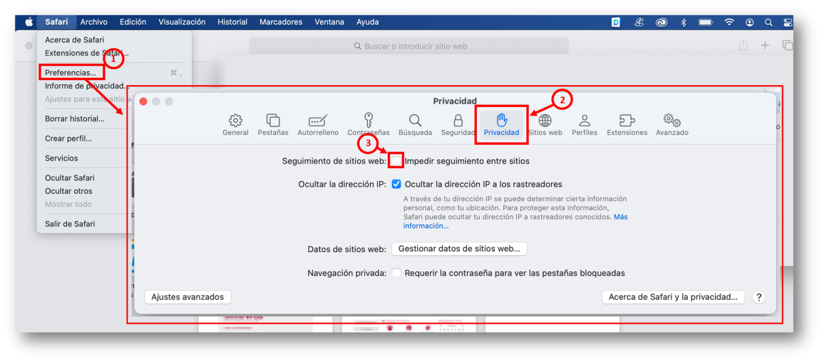Image resolution: width=824 pixels, height=363 pixels.
Task: Check Requerir la contraseña para pestañas bloqueadas
Action: [396, 273]
